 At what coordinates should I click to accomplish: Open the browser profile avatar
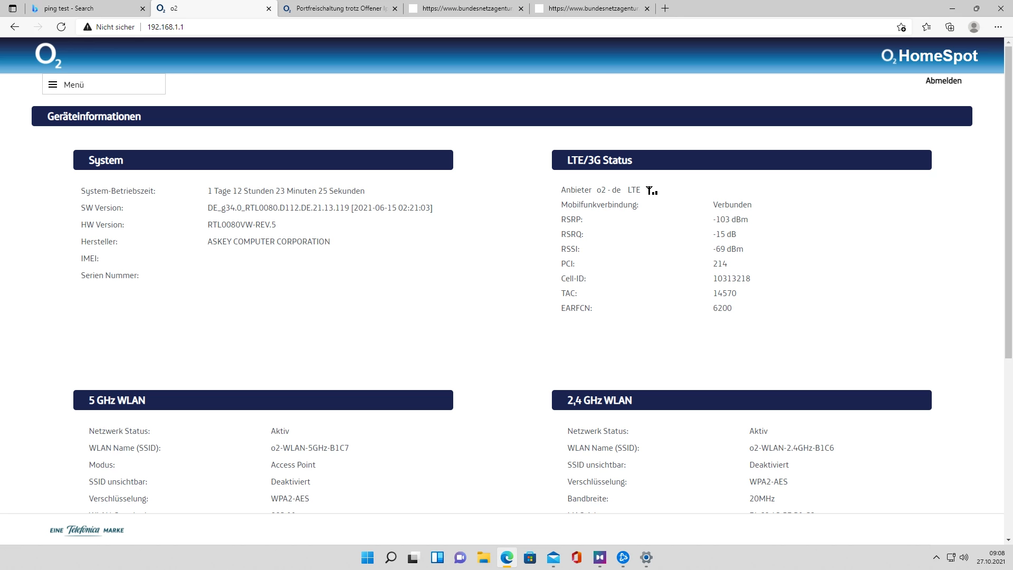[x=974, y=27]
